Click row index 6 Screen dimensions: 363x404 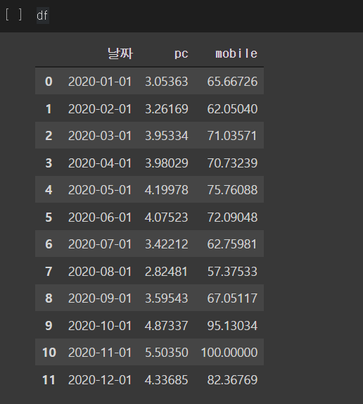tap(49, 244)
